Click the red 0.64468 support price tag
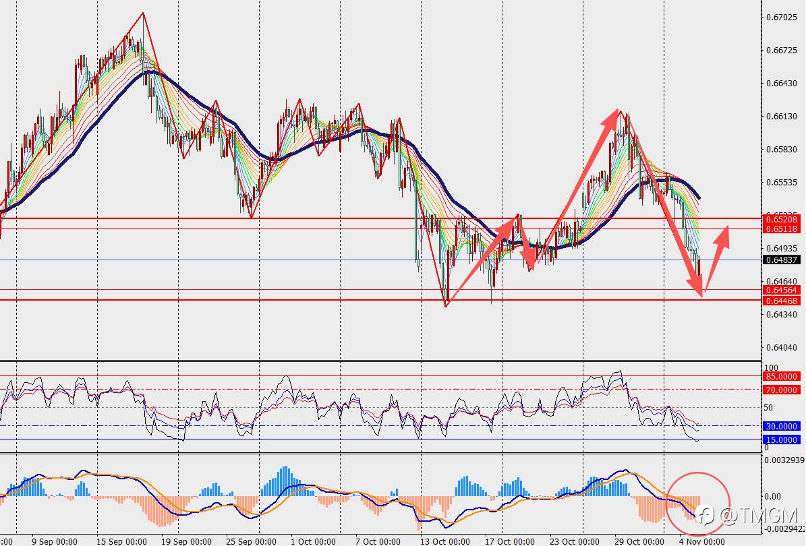Viewport: 806px width, 546px height. (782, 301)
